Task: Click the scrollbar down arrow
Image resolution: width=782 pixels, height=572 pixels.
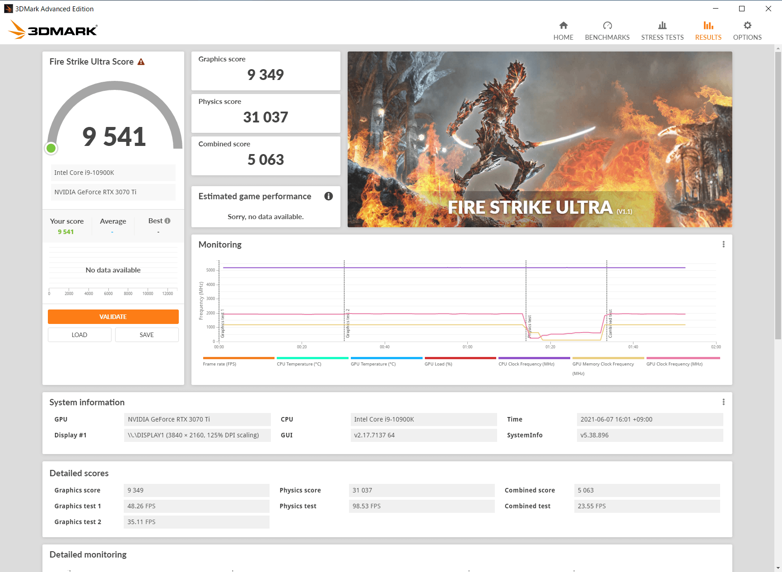Action: 778,568
